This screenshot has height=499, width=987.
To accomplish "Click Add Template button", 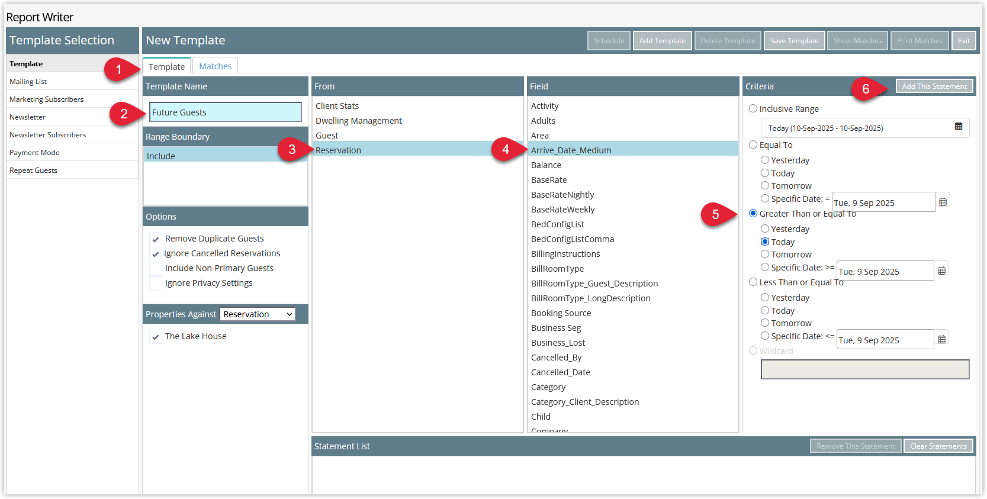I will click(662, 40).
